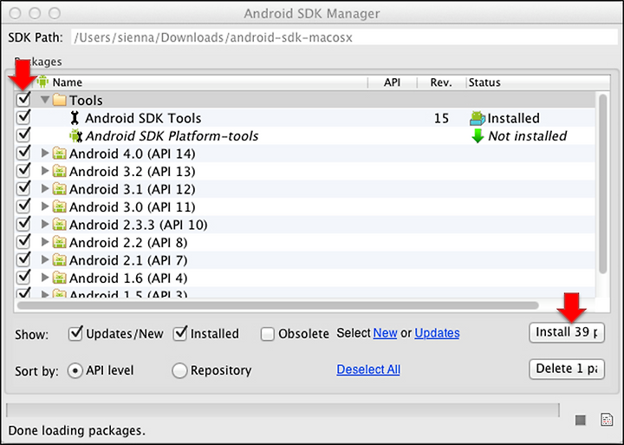
Task: Uncheck the Android 3.0 (API 11) checkbox
Action: pyautogui.click(x=23, y=206)
